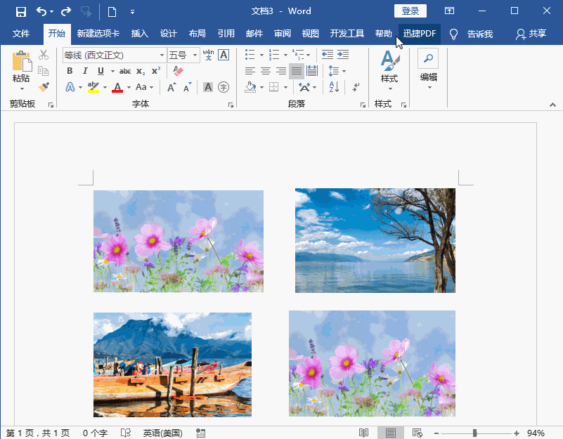563x439 pixels.
Task: Toggle subscript formatting
Action: 141,71
